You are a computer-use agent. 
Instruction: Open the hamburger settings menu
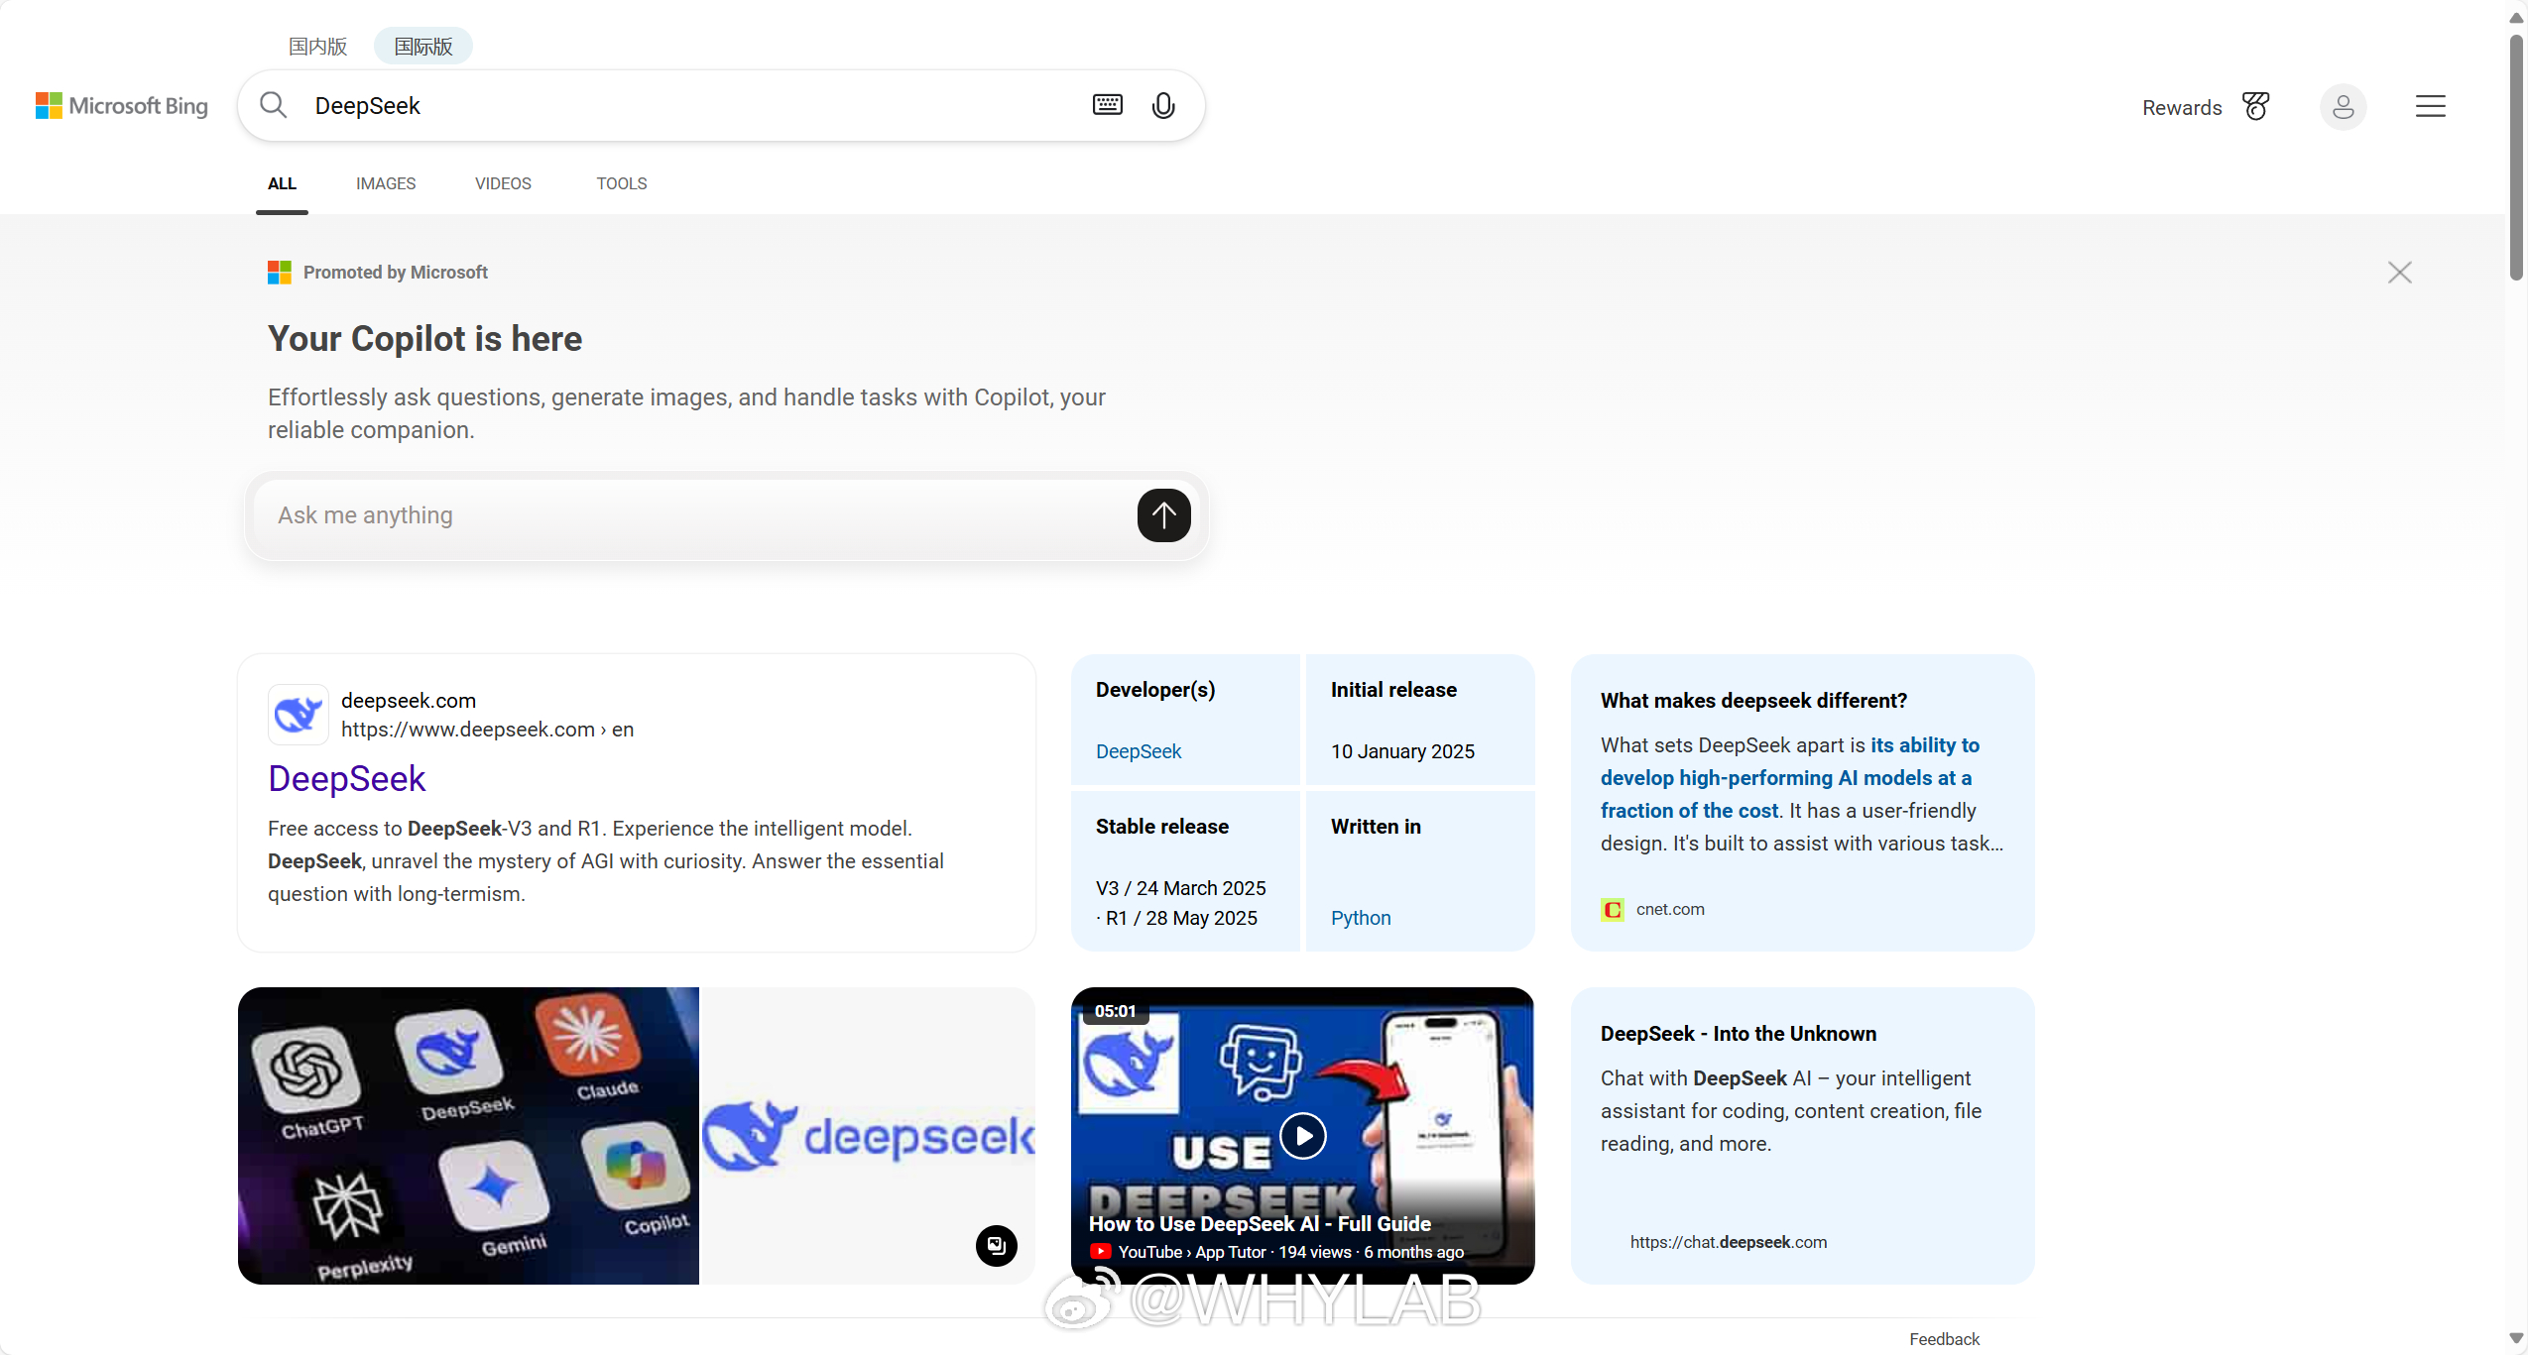(2430, 106)
